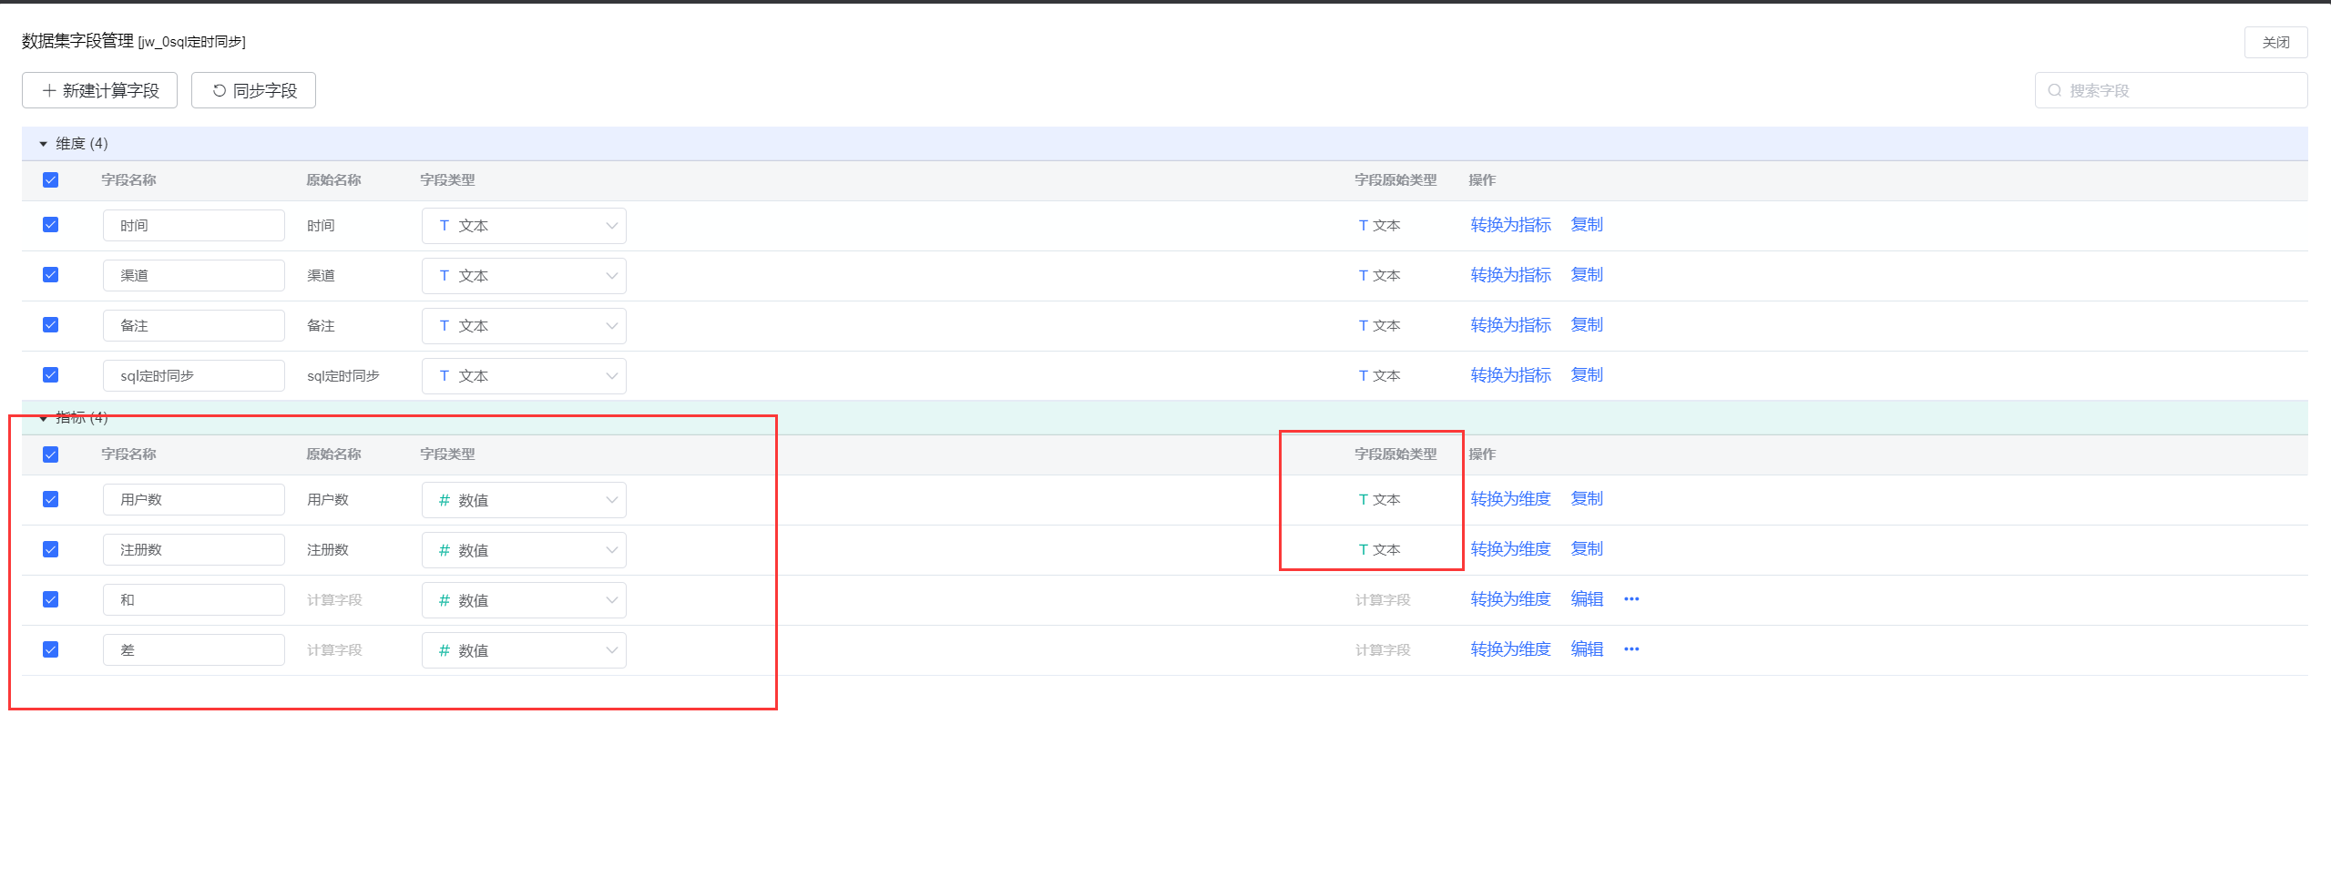
Task: Open field type dropdown for 备注
Action: pyautogui.click(x=524, y=326)
